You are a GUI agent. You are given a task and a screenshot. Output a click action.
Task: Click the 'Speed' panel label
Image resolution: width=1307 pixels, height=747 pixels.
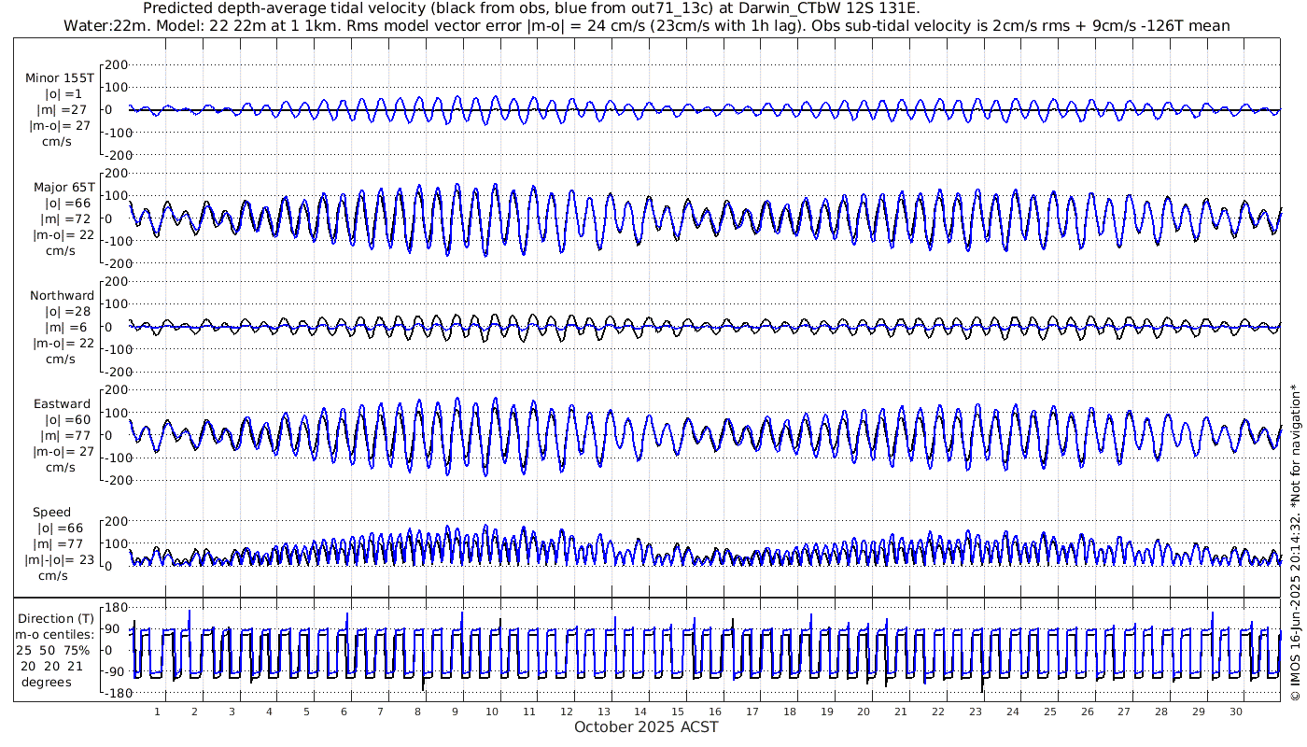[x=51, y=513]
